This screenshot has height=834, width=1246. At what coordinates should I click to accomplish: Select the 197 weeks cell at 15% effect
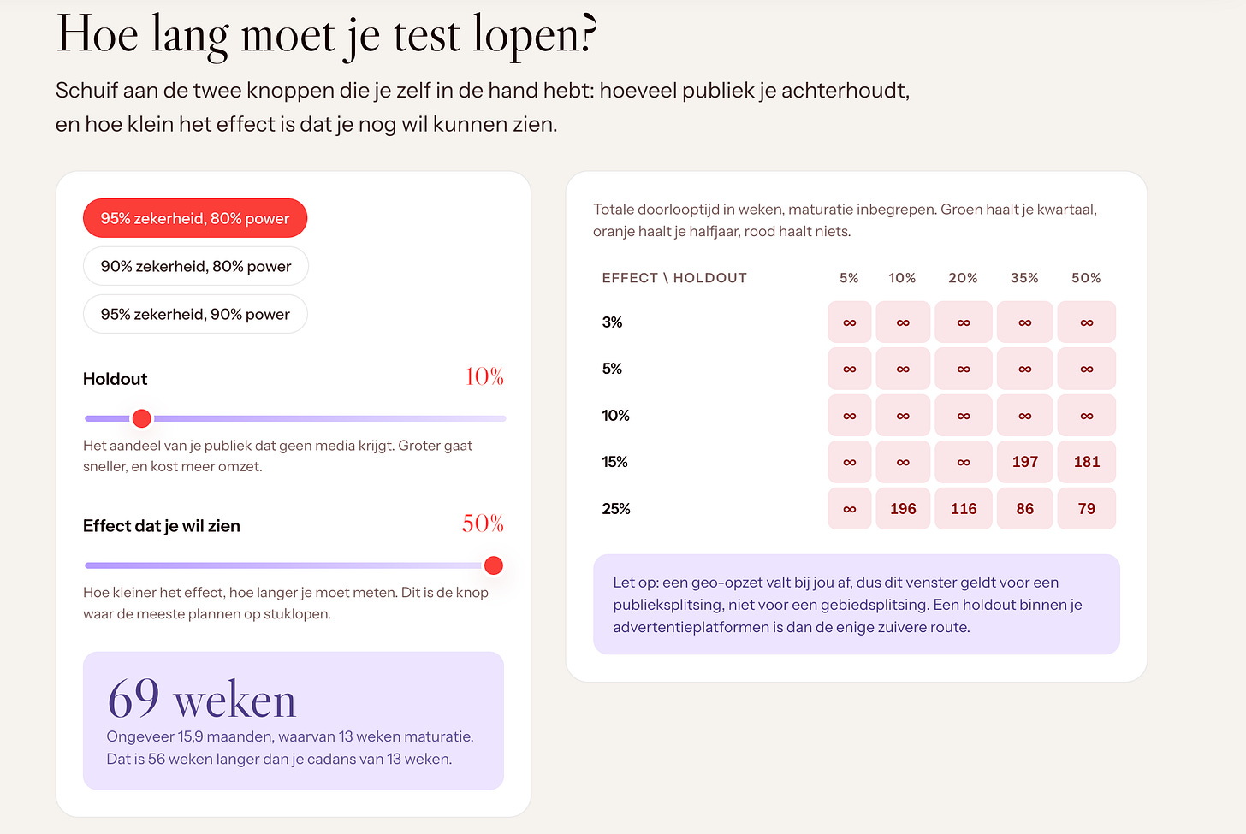tap(1025, 462)
